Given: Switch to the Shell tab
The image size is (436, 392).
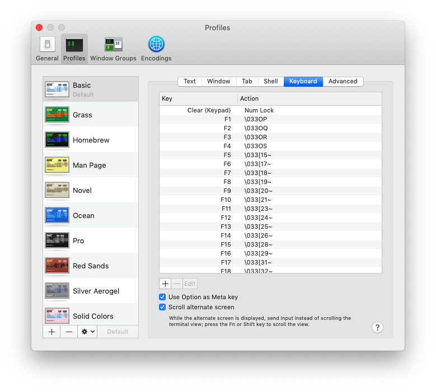Looking at the screenshot, I should pos(271,82).
